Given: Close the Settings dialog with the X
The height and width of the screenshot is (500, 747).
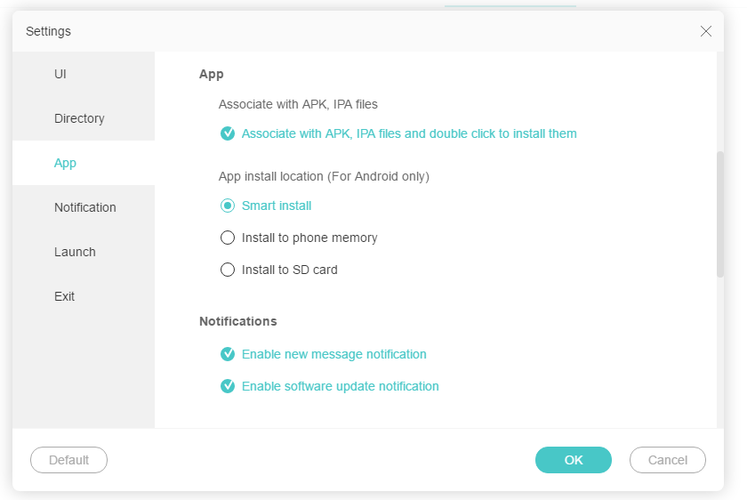Looking at the screenshot, I should point(706,31).
